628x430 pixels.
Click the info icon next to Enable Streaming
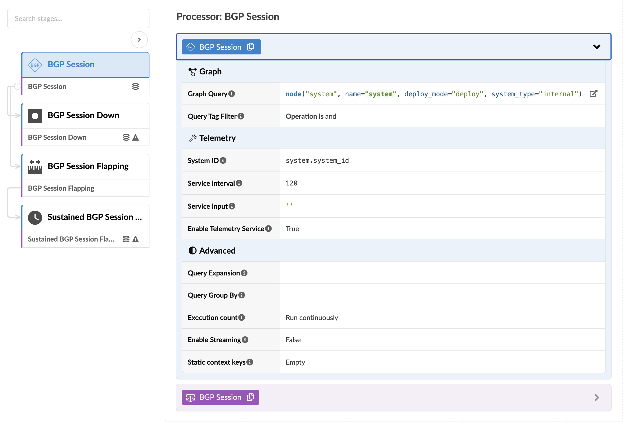(x=245, y=339)
